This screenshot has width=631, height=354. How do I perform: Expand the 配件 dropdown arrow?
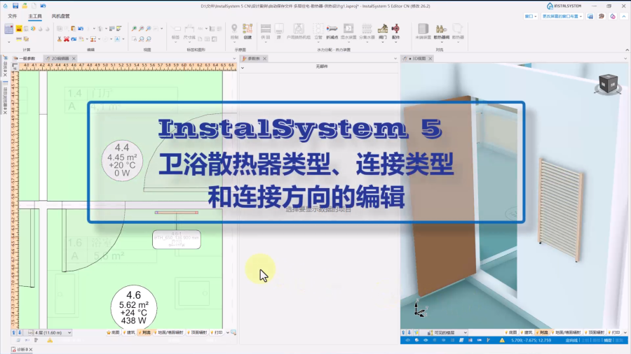(395, 42)
